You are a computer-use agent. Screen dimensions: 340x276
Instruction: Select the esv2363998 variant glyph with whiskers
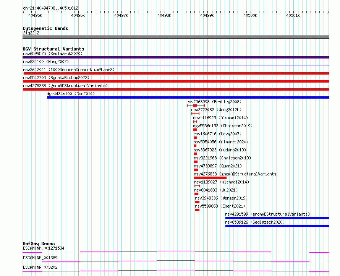coord(196,106)
